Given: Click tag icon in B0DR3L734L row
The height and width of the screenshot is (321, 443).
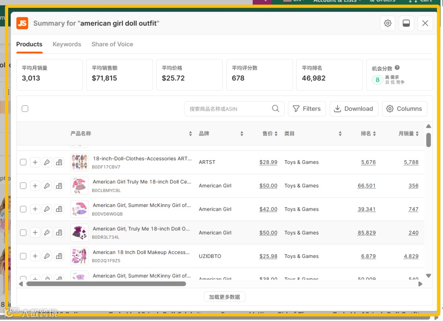Looking at the screenshot, I should [47, 232].
